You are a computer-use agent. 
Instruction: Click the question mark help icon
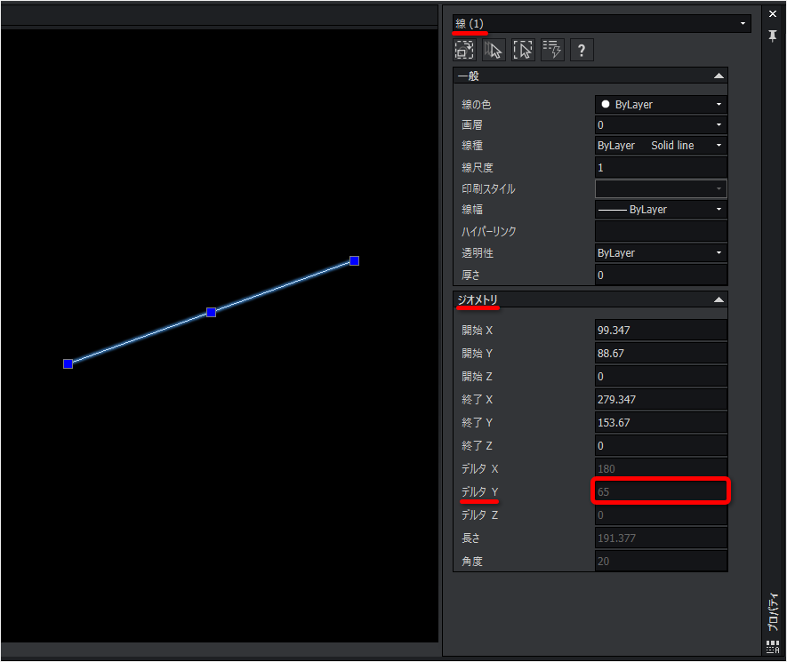(x=582, y=50)
